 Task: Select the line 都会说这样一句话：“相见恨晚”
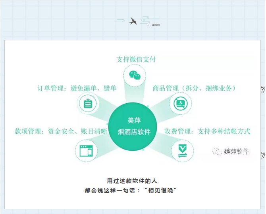(131, 191)
